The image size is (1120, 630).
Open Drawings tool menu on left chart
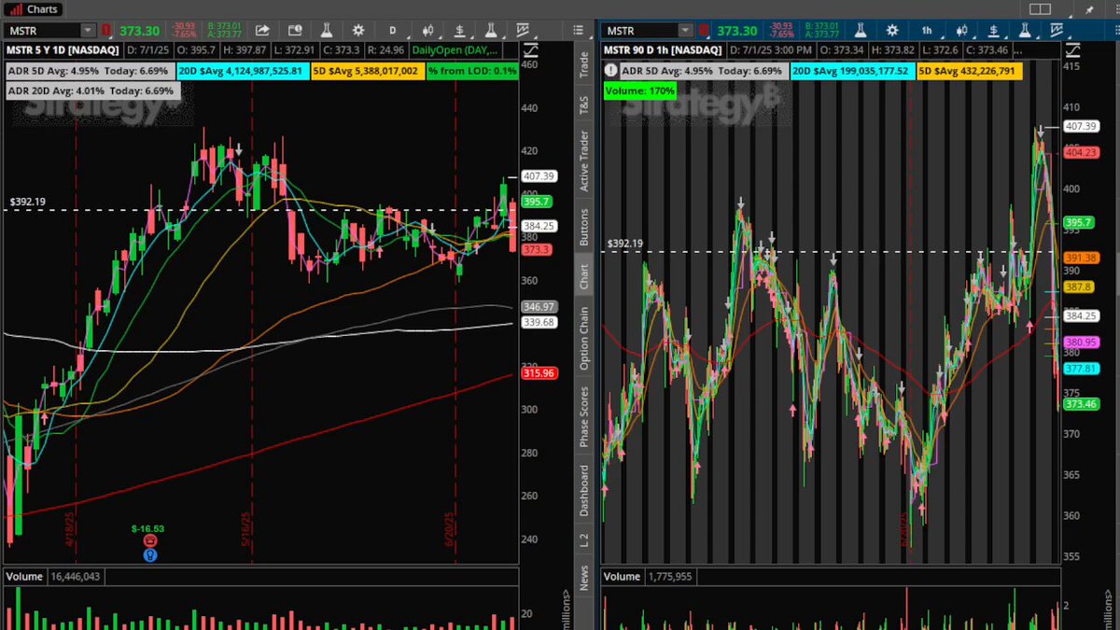coord(521,30)
